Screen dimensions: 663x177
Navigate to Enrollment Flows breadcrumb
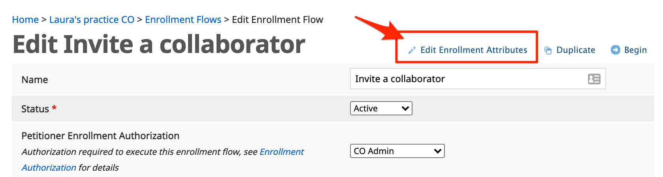pyautogui.click(x=183, y=19)
